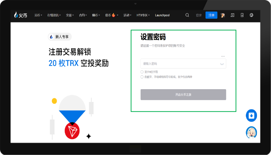
Task: Expand the 买币 dropdown menu
Action: point(38,15)
